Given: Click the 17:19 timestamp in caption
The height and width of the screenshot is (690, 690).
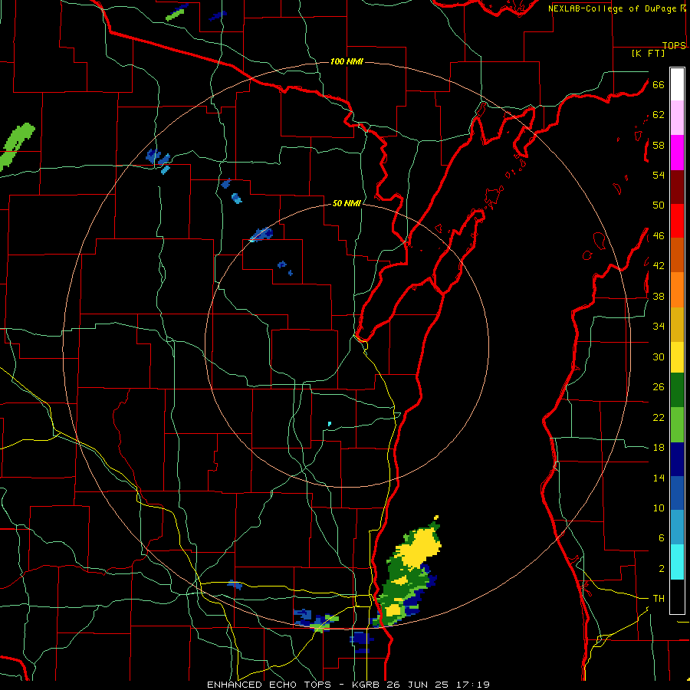Looking at the screenshot, I should click(473, 685).
